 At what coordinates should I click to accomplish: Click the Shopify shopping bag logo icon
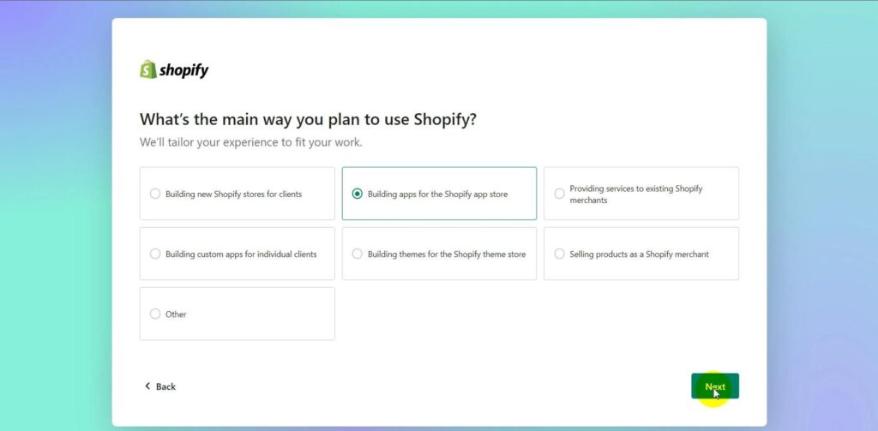click(x=147, y=69)
